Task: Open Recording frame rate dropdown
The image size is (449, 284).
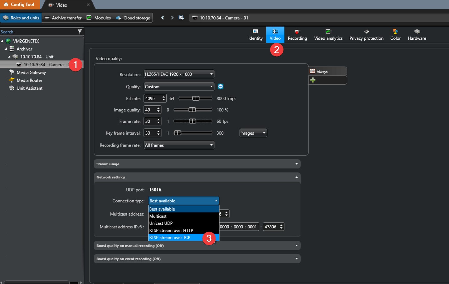Action: point(179,145)
